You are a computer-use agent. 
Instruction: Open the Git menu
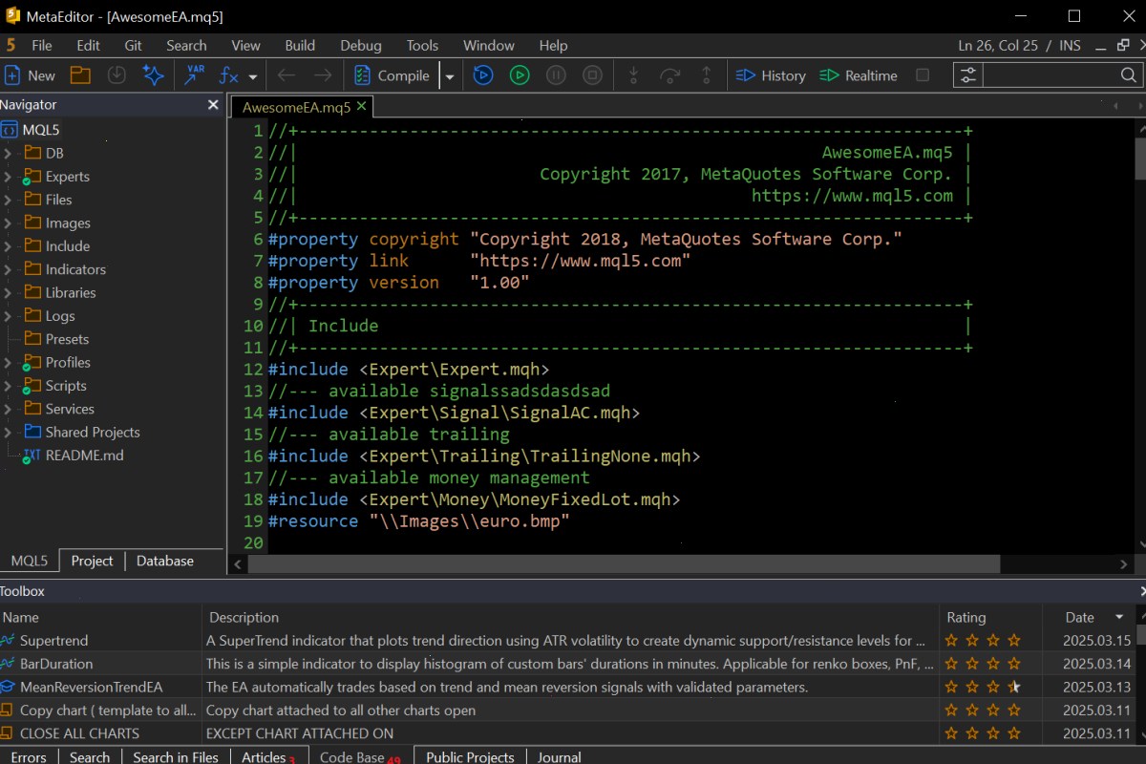134,45
